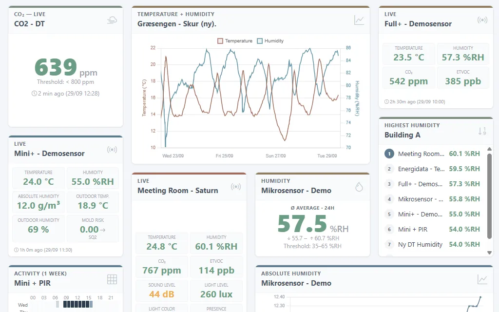Click the 69 % outdoor humidity tile
The image size is (499, 312).
[38, 228]
